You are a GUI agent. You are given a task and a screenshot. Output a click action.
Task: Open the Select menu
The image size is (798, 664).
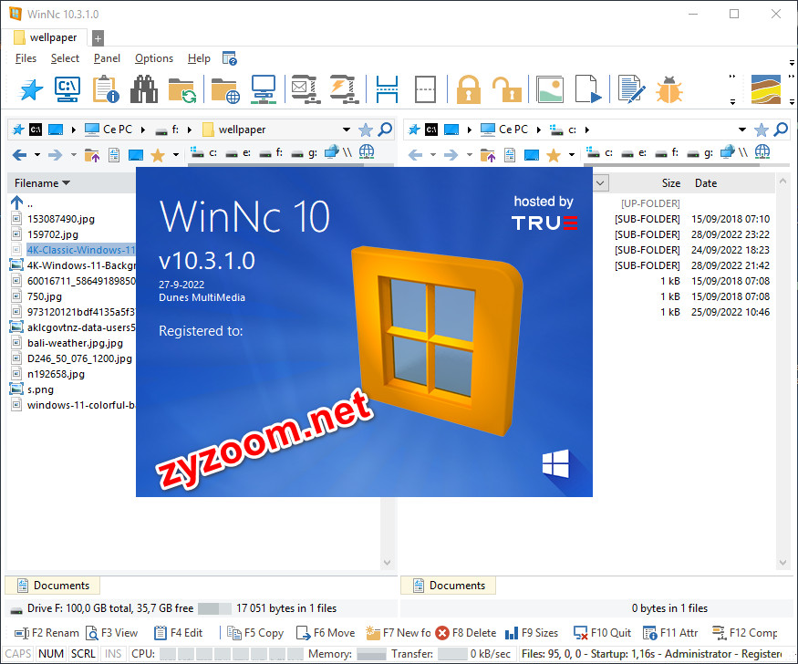coord(65,58)
